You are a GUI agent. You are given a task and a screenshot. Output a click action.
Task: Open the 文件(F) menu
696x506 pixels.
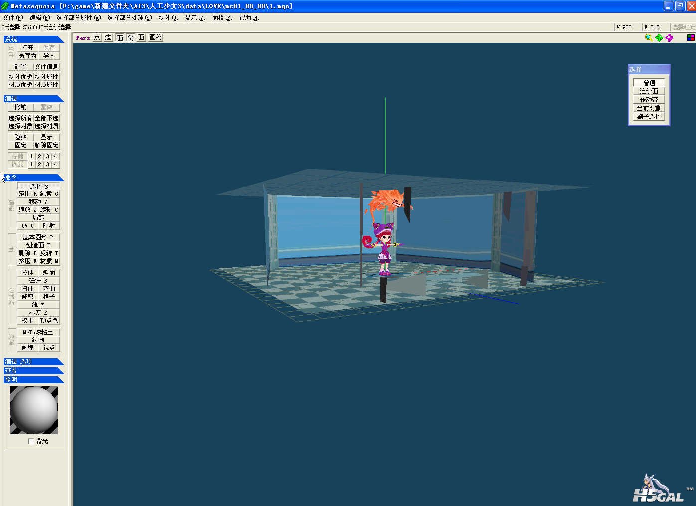(13, 18)
